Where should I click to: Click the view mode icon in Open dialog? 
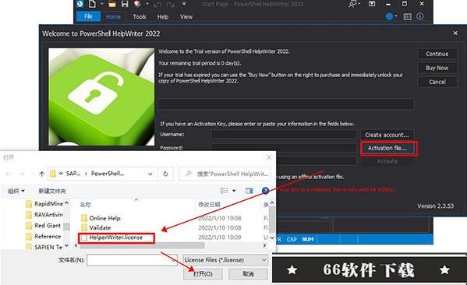(x=224, y=191)
